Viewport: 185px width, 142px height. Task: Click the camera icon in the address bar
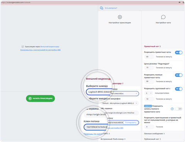pos(180,2)
